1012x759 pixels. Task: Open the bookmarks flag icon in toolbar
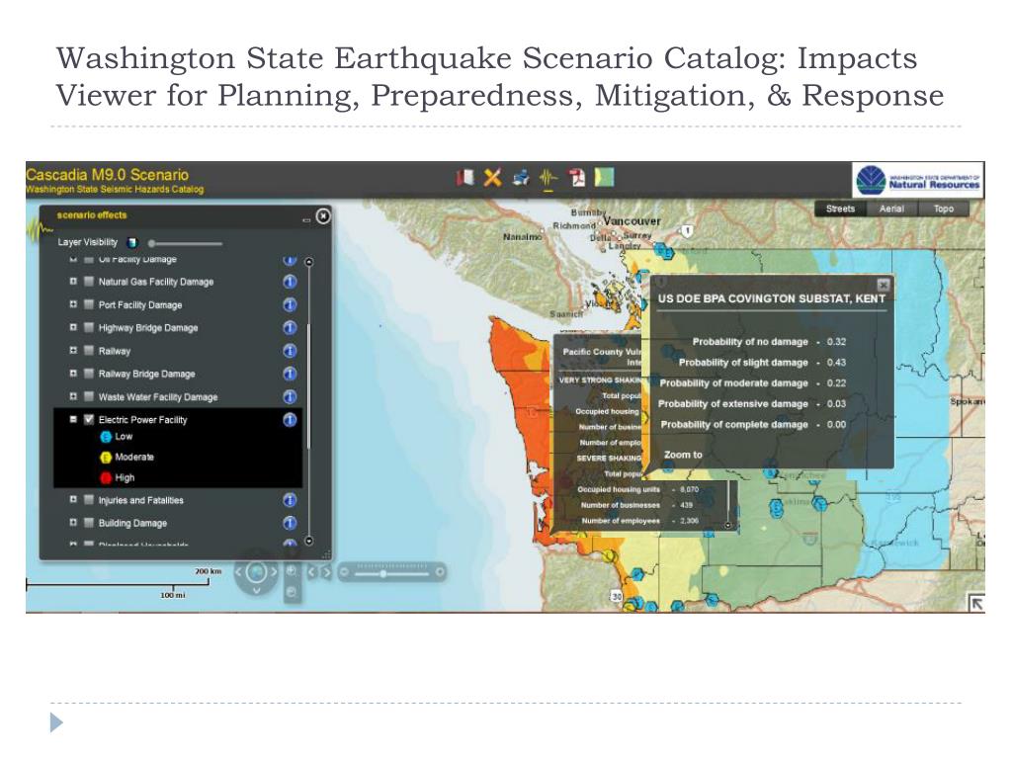tap(464, 177)
